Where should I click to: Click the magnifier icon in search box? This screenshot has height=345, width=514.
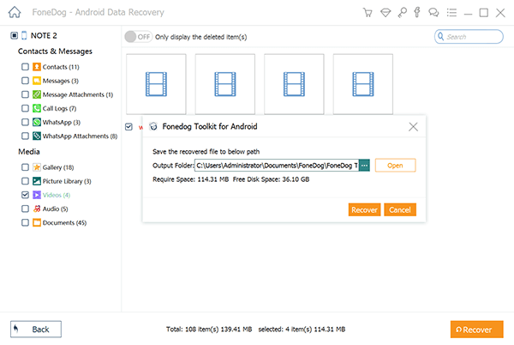[441, 36]
